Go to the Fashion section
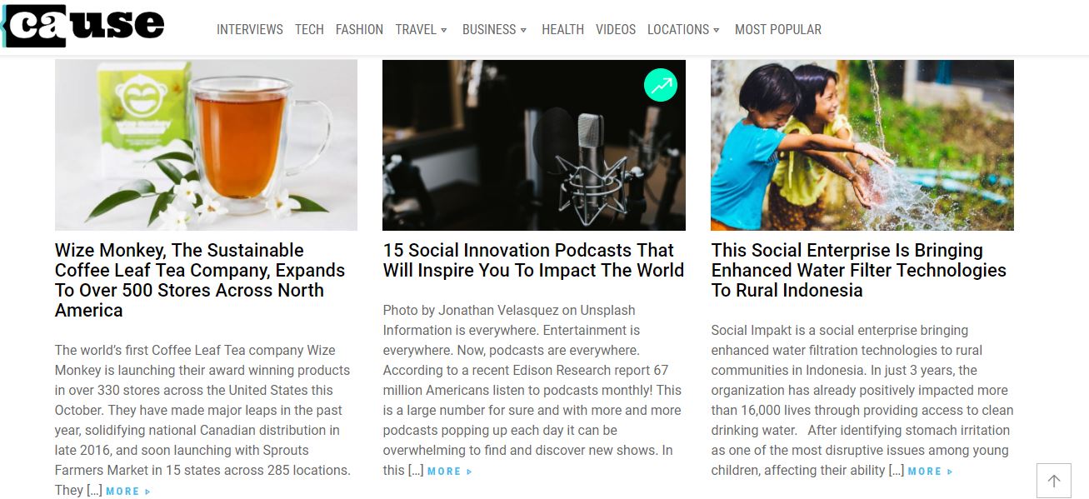Viewport: 1089px width, 499px height. [359, 29]
